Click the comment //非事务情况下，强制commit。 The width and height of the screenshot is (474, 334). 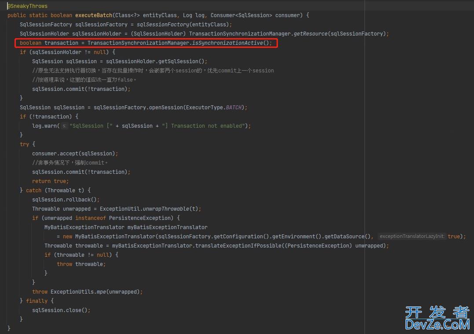click(70, 163)
